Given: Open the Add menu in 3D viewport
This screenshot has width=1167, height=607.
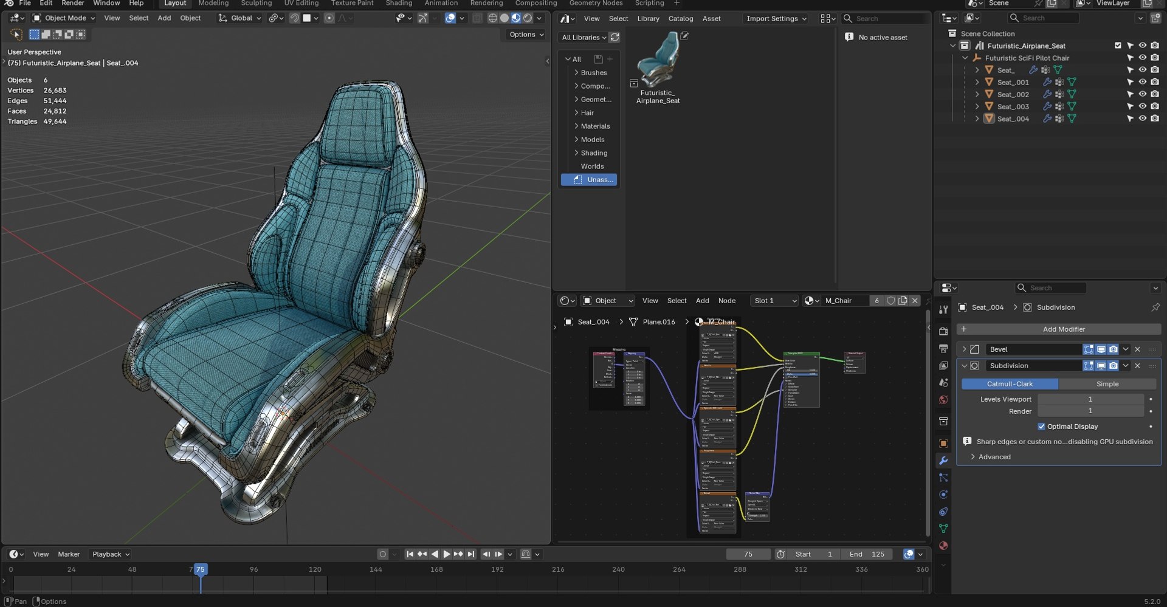Looking at the screenshot, I should click(164, 18).
